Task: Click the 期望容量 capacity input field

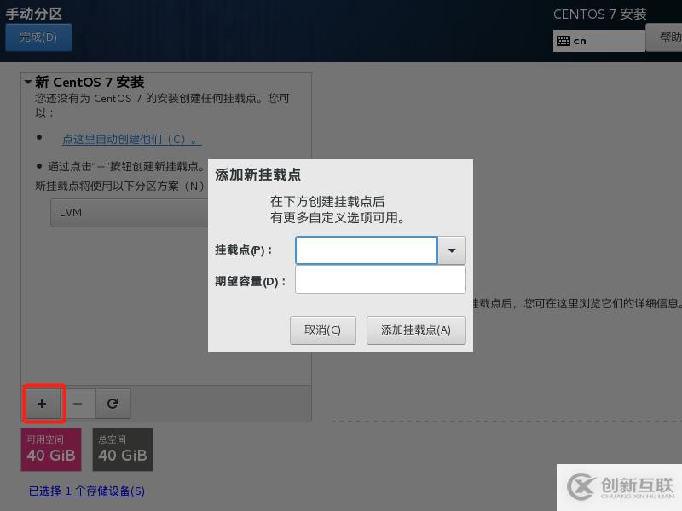Action: pyautogui.click(x=380, y=278)
